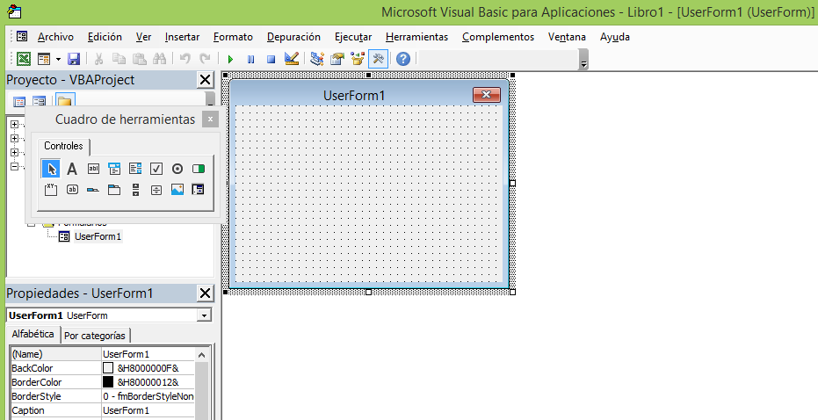Viewport: 818px width, 420px height.
Task: Open the Formato menu
Action: pos(233,37)
